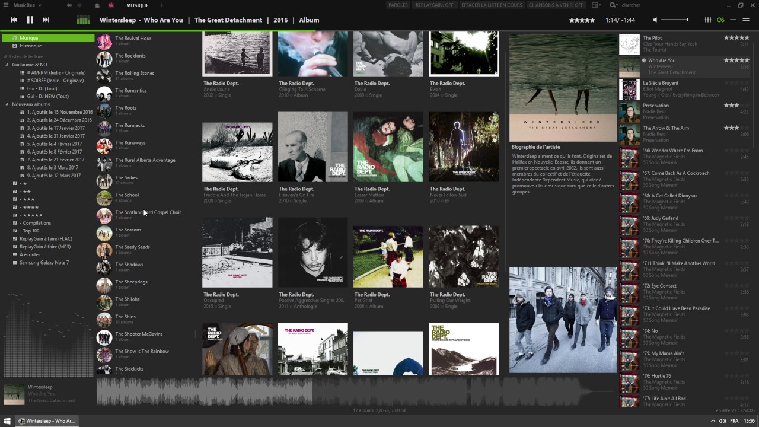Screen dimensions: 759x427
Task: Select The Sadies artist avatar
Action: point(104,181)
